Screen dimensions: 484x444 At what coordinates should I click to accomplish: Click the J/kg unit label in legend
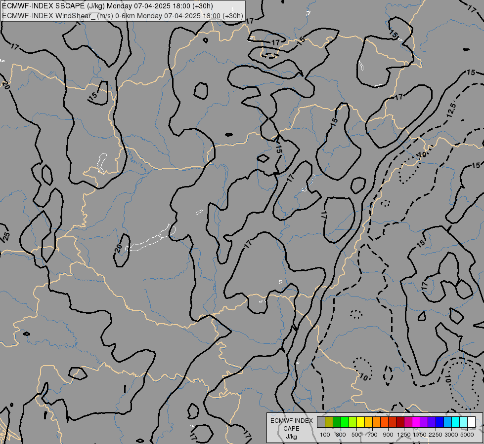coord(291,437)
